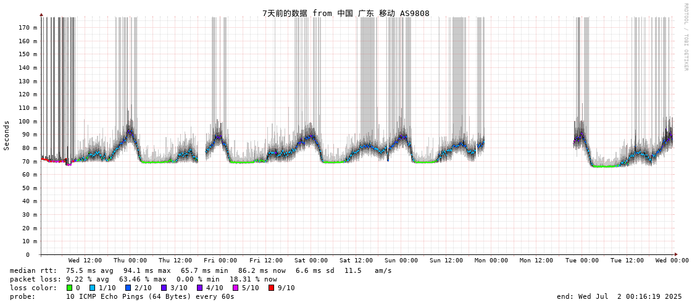Click the 3/10 loss color swatch
This screenshot has width=692, height=305.
(164, 288)
